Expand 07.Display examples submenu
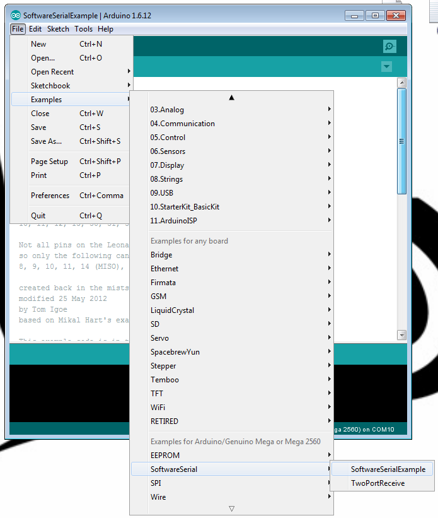 point(232,165)
